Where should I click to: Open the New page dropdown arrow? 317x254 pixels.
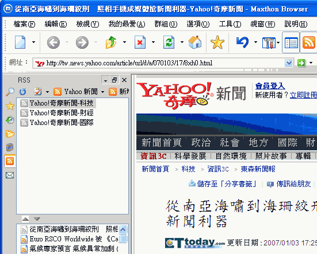click(x=33, y=42)
